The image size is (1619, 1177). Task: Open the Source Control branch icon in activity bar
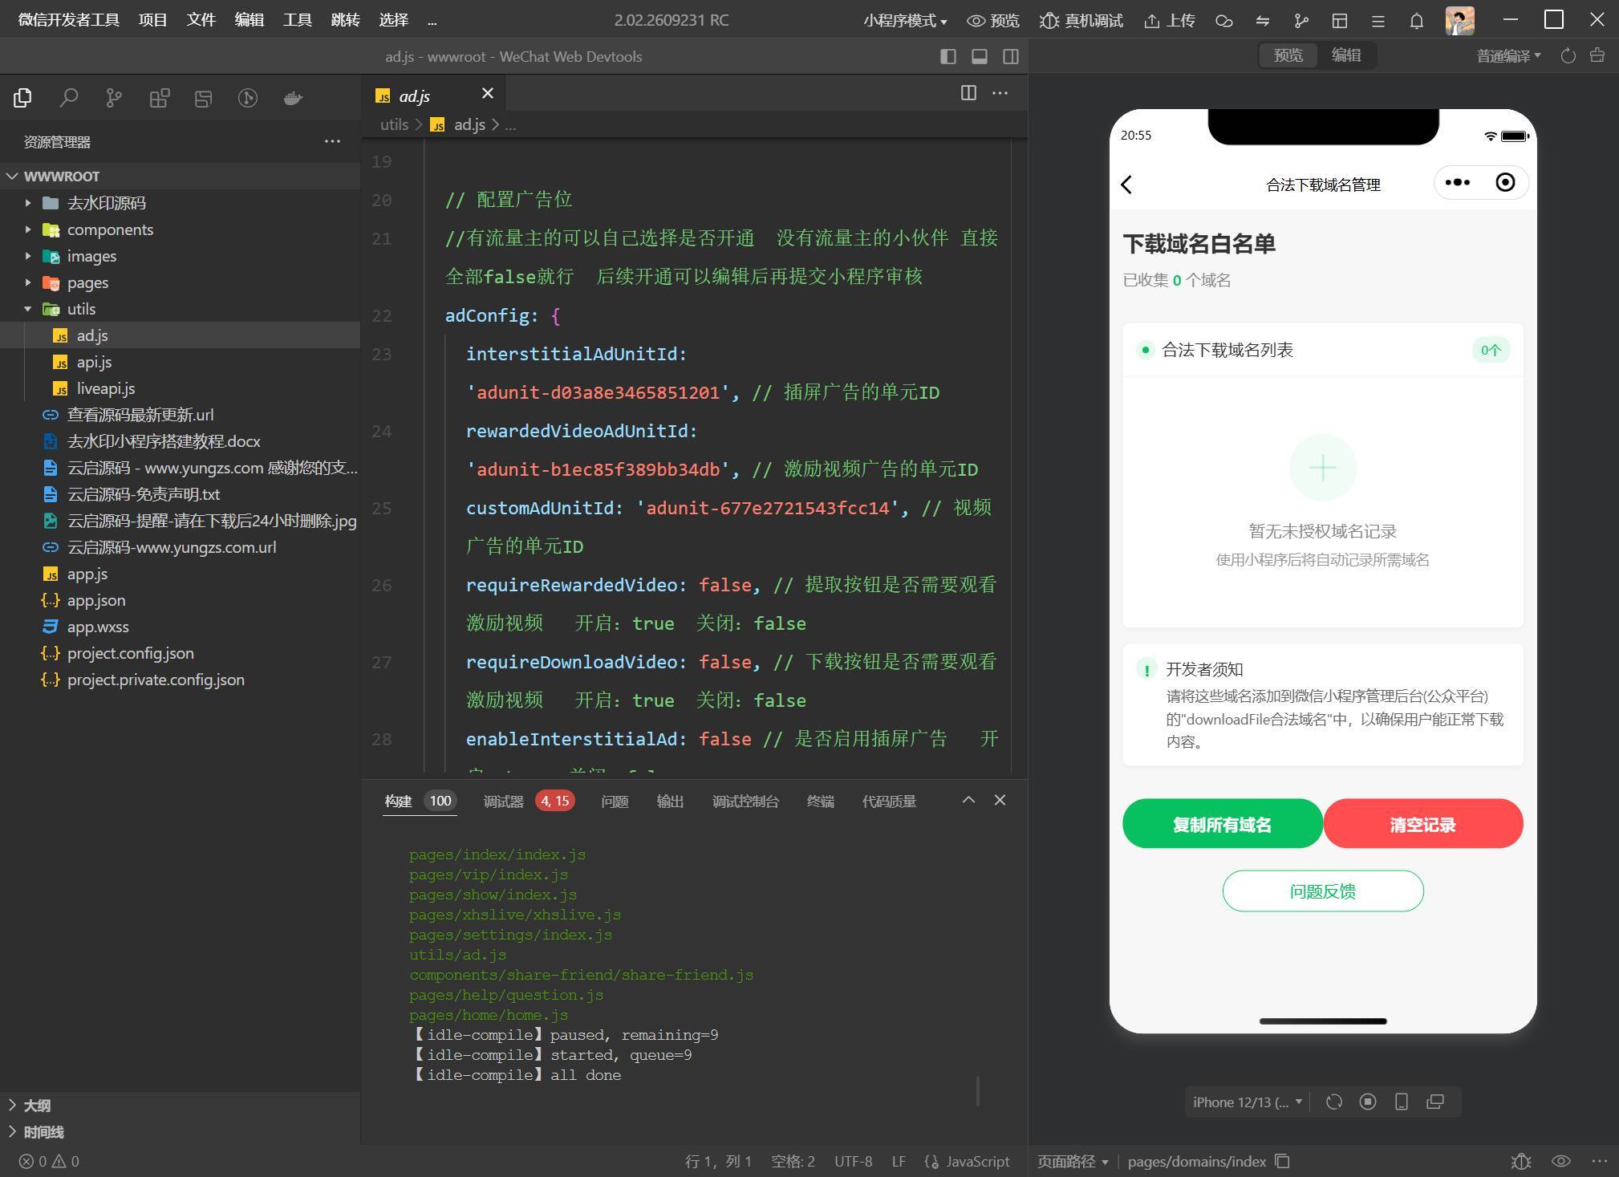[114, 98]
